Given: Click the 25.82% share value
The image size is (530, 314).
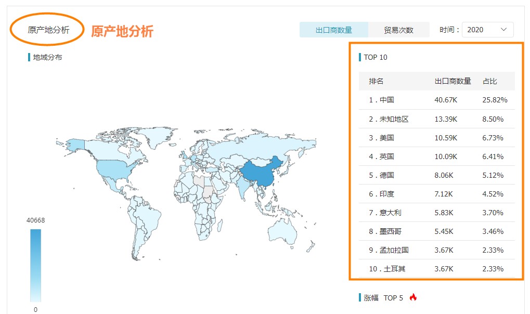Looking at the screenshot, I should [495, 100].
